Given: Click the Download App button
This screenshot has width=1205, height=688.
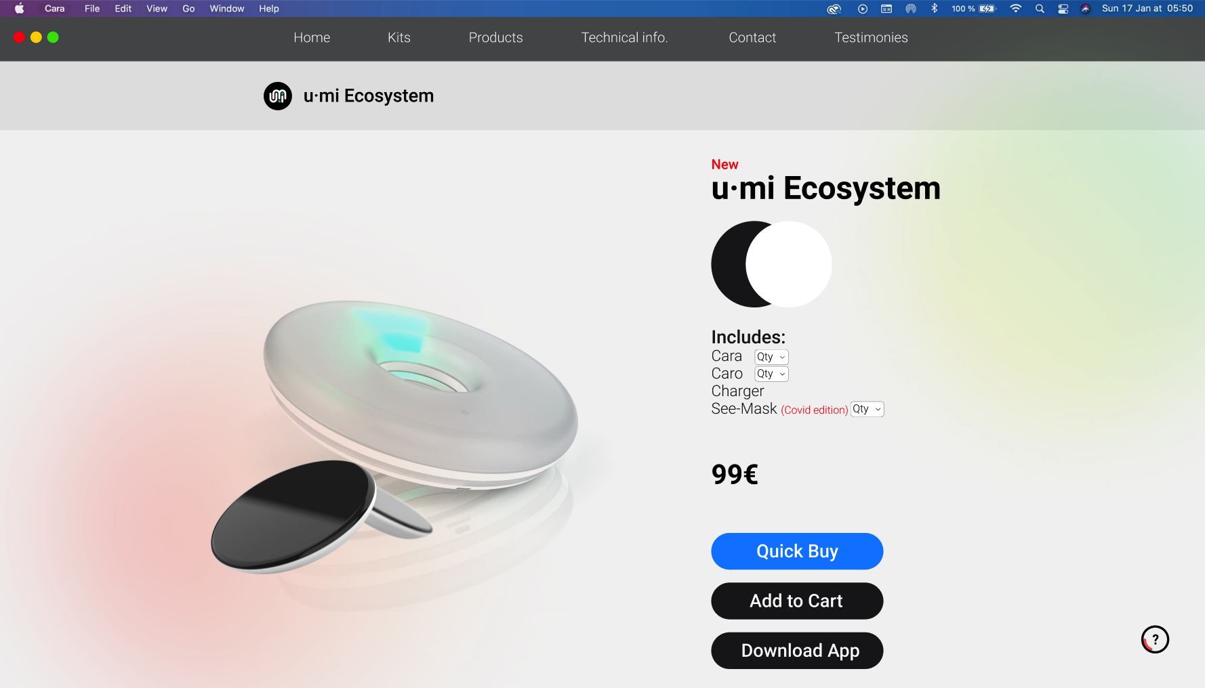Looking at the screenshot, I should (x=797, y=651).
